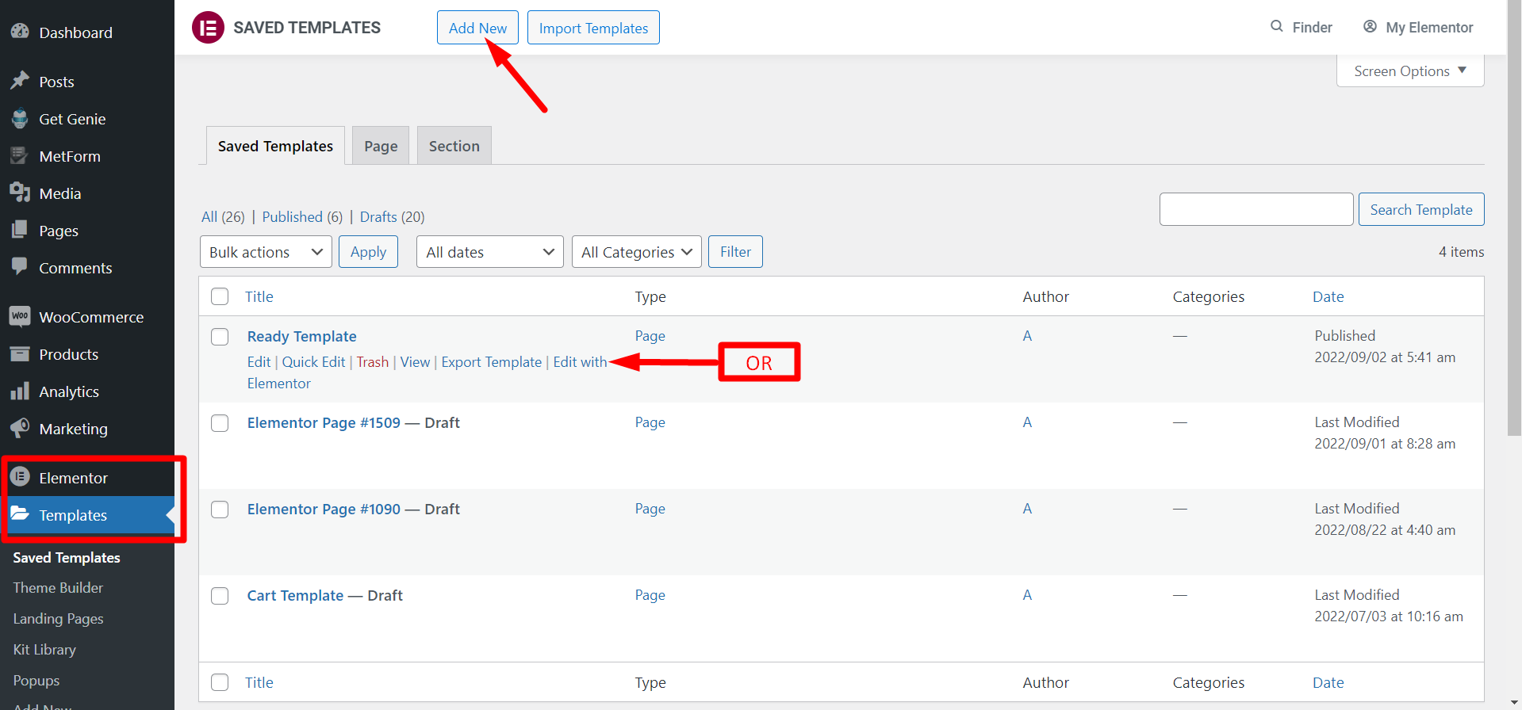The image size is (1522, 710).
Task: Click the Pages icon in sidebar
Action: pos(20,230)
